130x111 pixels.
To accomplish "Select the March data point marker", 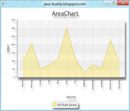I will [x=40, y=69].
